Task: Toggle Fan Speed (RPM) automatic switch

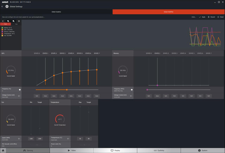Action: coord(19,139)
